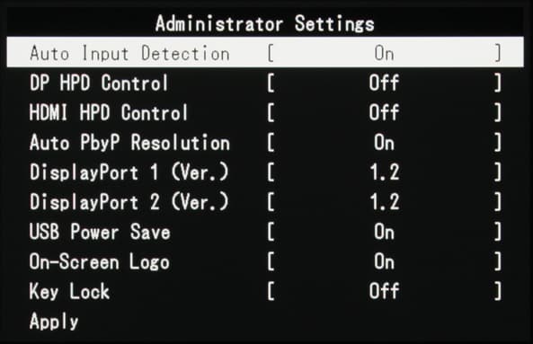
Task: Select the On-Screen Logo setting
Action: coord(99,262)
